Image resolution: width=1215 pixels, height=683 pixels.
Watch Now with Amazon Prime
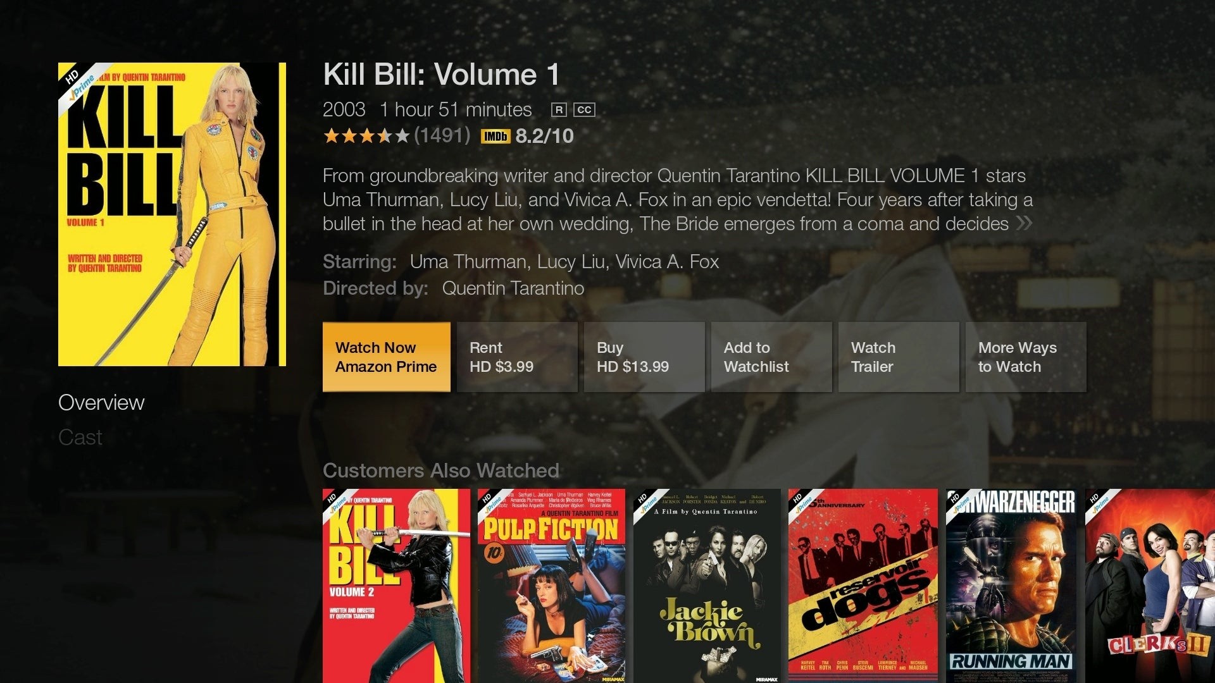(x=387, y=357)
